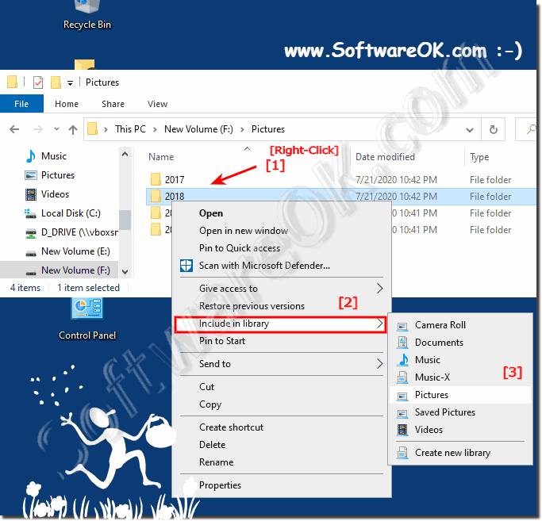Click This PC in the breadcrumb
542x521 pixels.
click(x=130, y=129)
